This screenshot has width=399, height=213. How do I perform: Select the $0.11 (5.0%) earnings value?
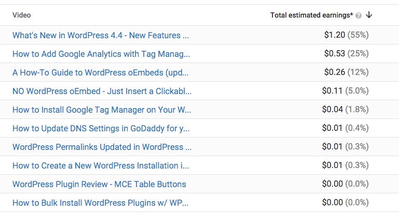pyautogui.click(x=346, y=90)
